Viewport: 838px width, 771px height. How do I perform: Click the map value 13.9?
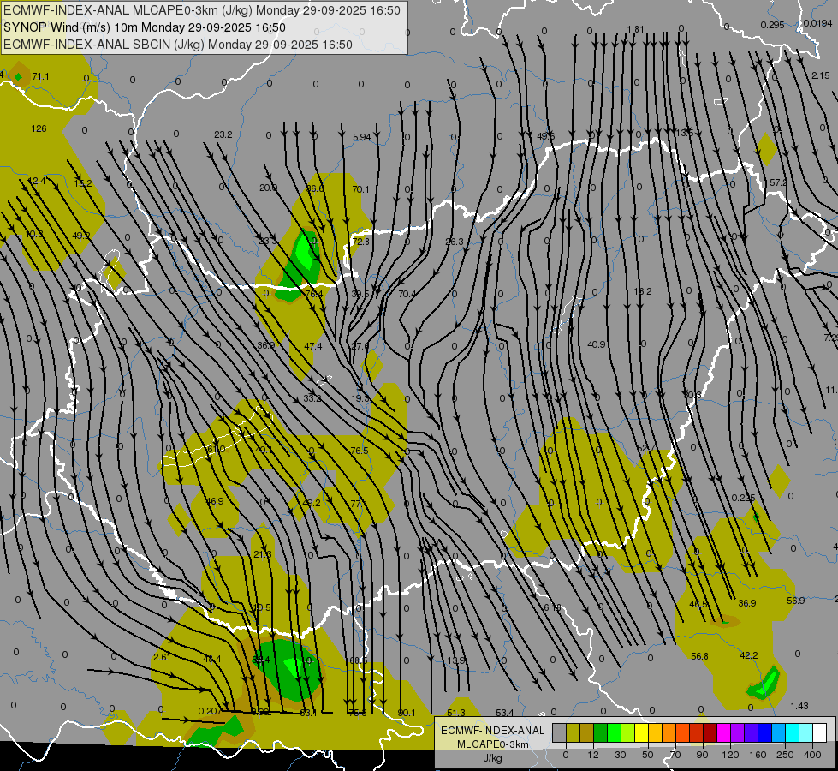[456, 660]
